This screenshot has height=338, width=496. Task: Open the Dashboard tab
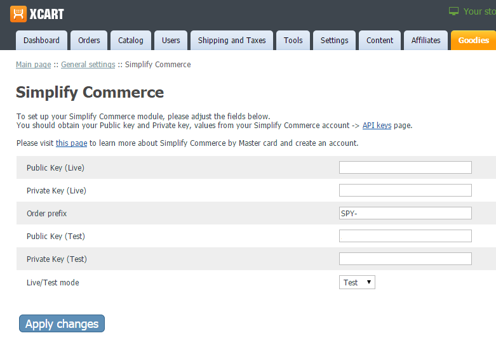pyautogui.click(x=41, y=40)
